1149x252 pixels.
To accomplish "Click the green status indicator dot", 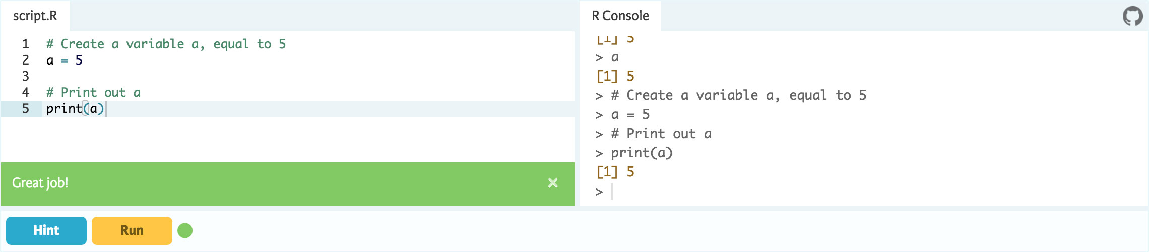I will click(x=185, y=230).
